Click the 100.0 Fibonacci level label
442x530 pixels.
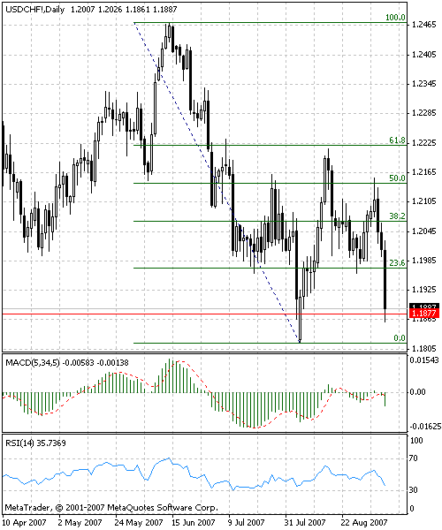coord(395,18)
